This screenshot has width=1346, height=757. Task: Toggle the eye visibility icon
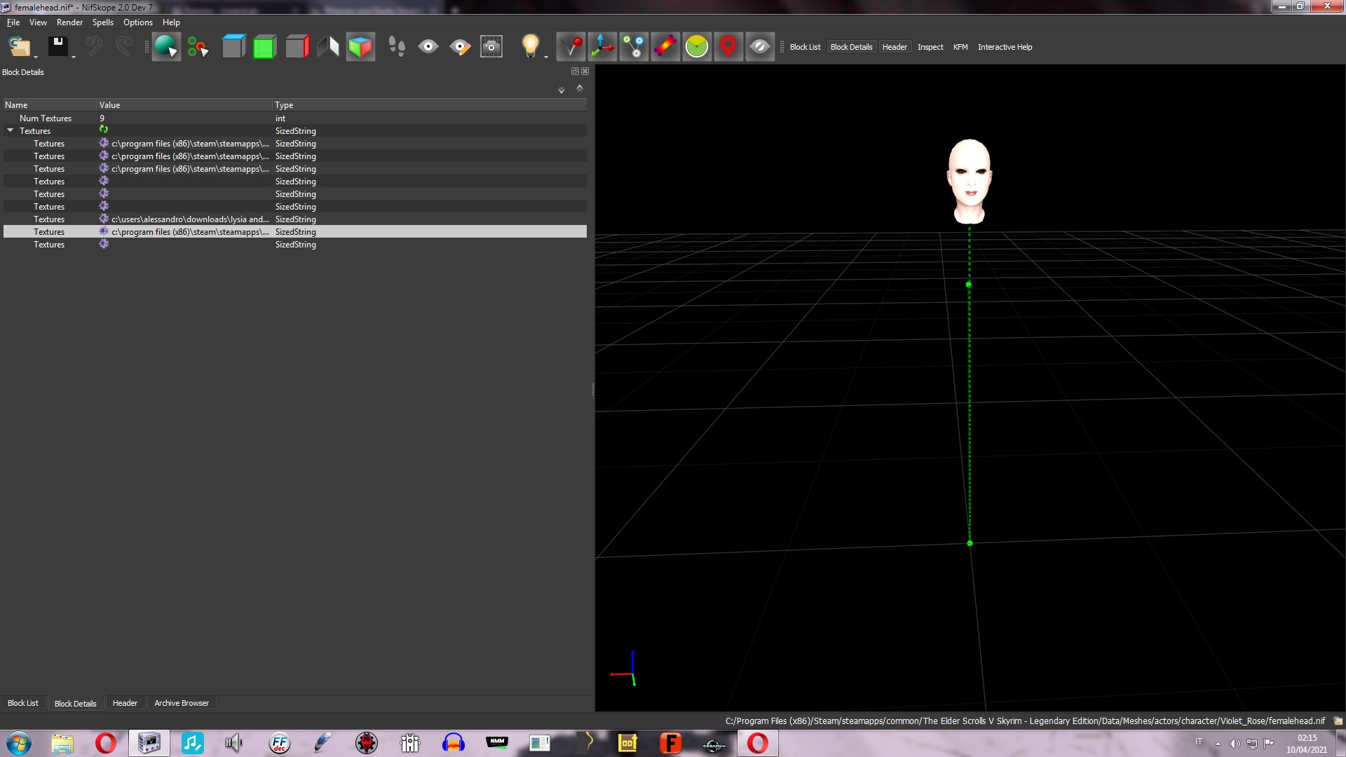point(428,47)
